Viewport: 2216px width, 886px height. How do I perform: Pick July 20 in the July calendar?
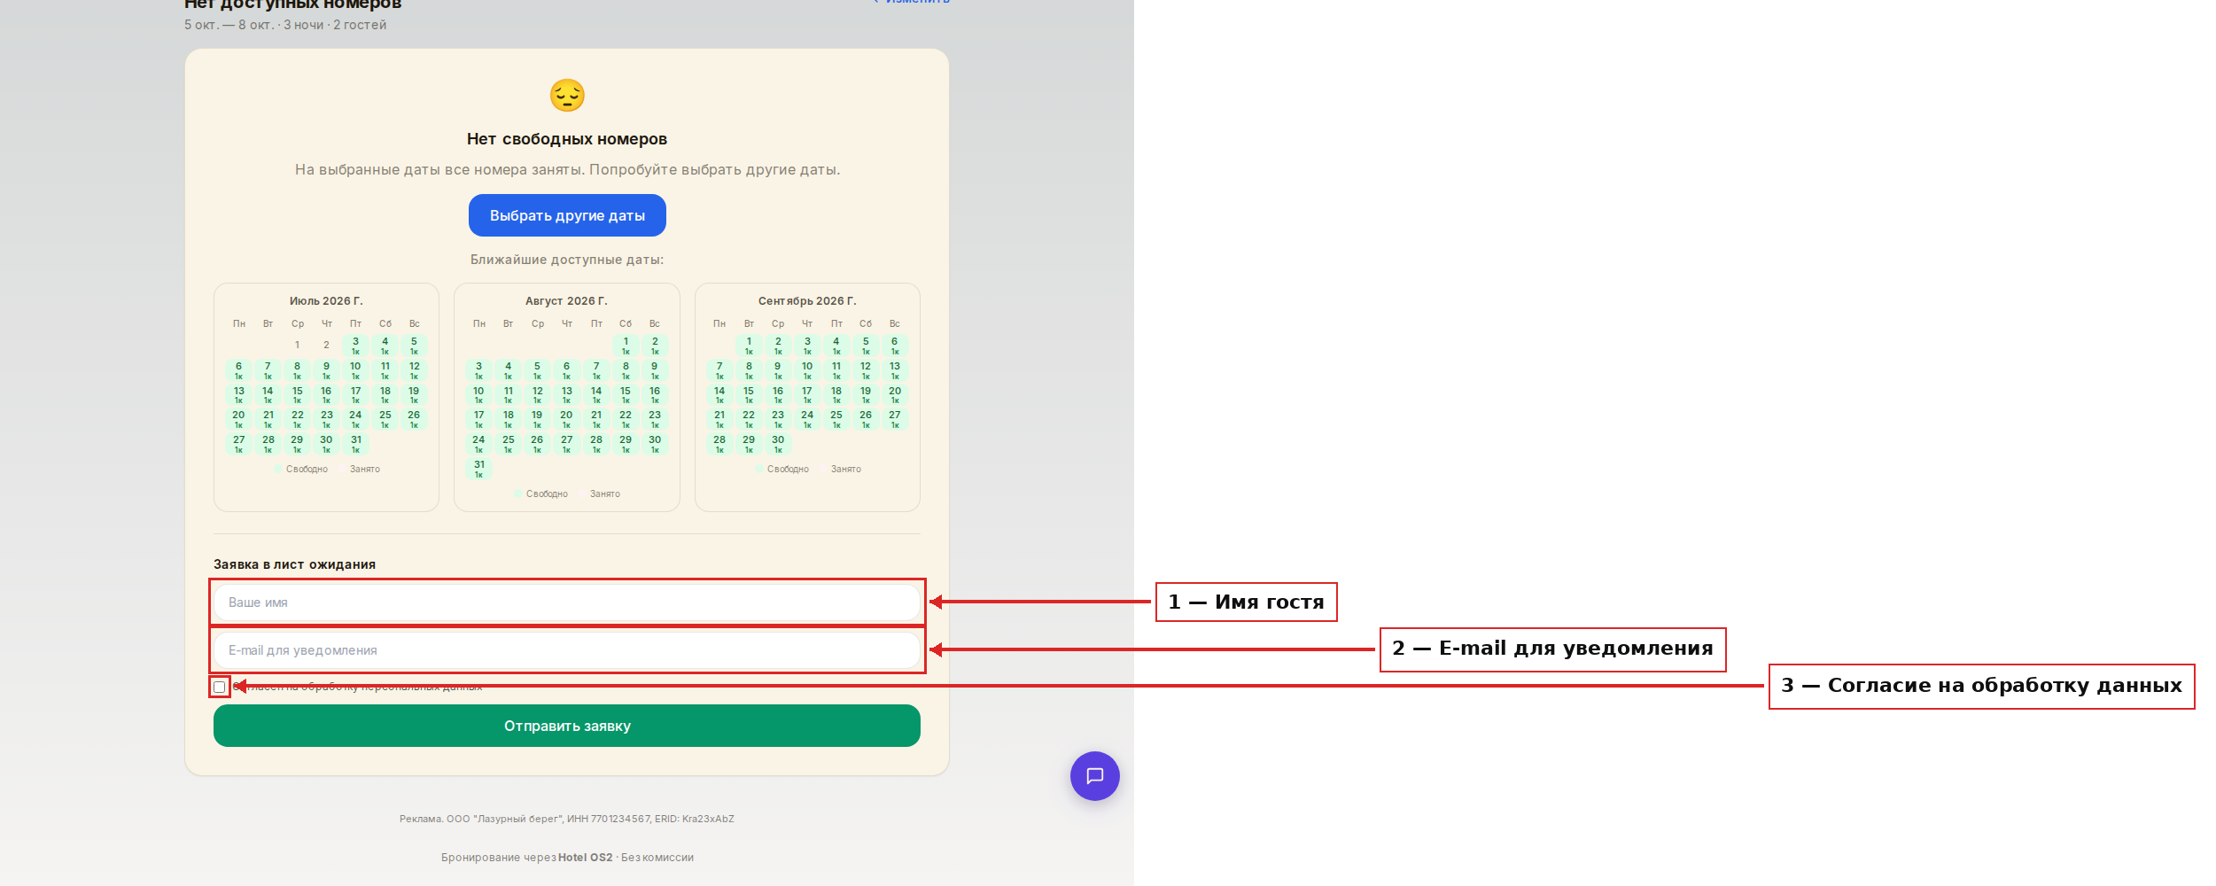238,418
